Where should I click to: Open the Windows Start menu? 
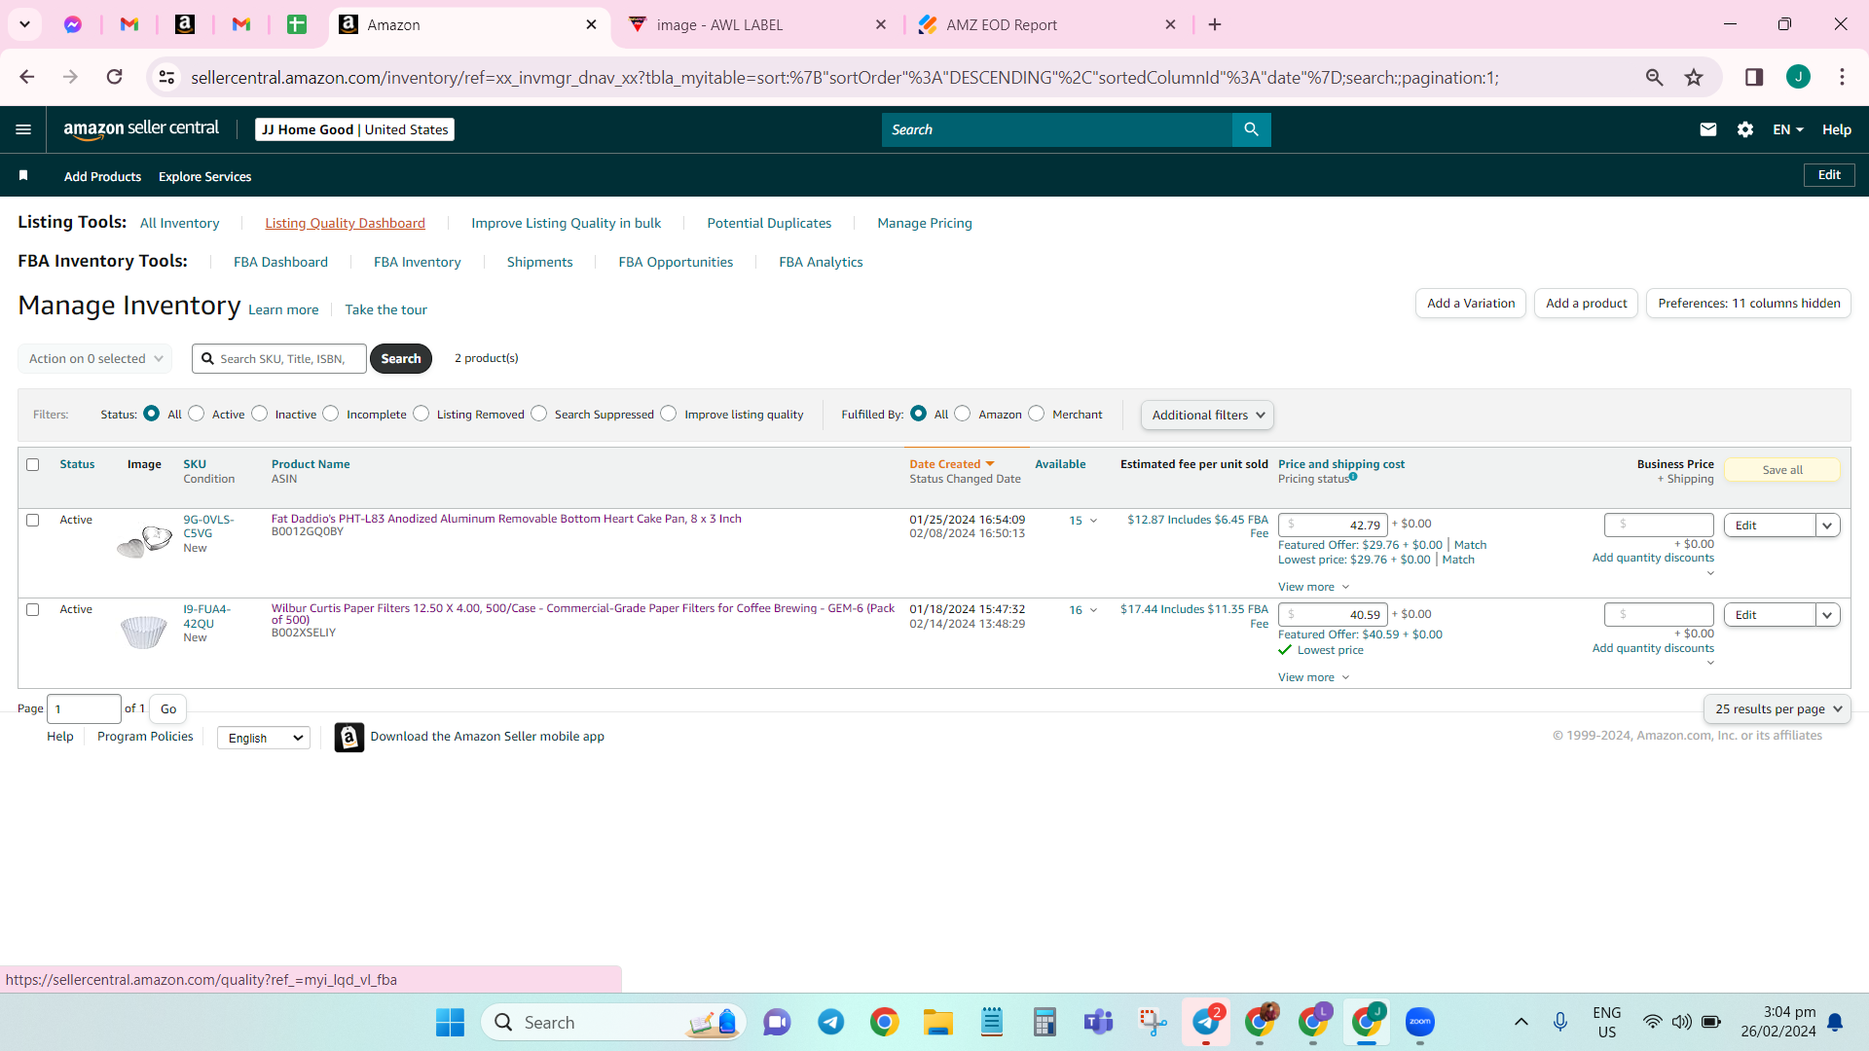click(x=450, y=1022)
